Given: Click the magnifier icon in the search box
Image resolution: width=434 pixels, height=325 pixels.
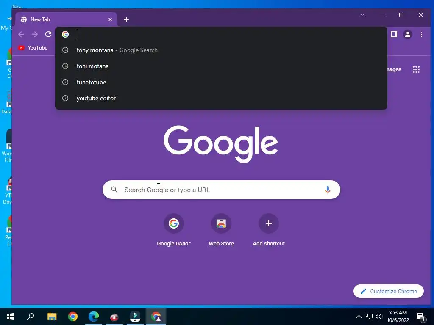Looking at the screenshot, I should click(114, 190).
